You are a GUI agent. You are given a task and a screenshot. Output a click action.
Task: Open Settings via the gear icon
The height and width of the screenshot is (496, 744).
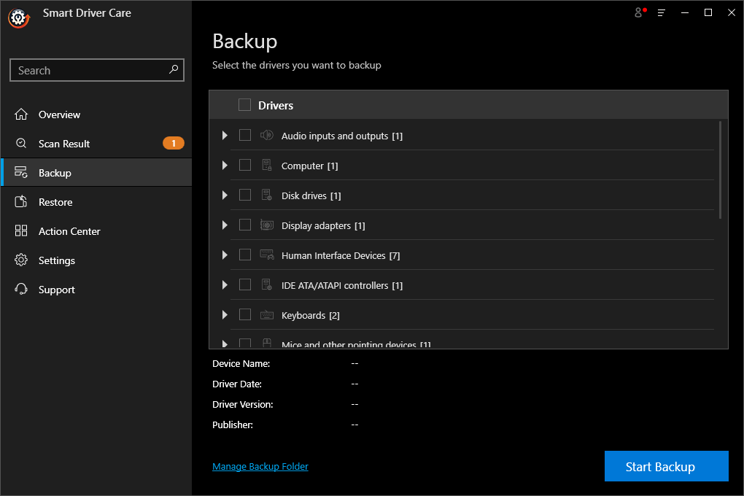pos(23,260)
